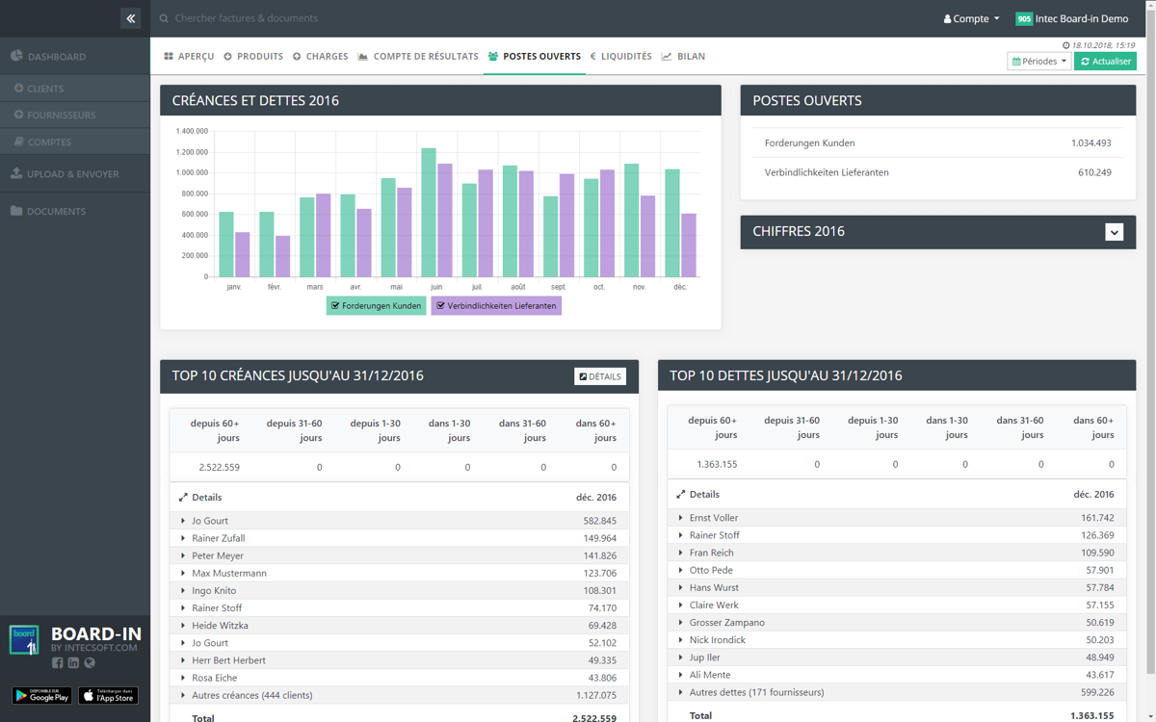
Task: Open Détails for top 10 créances
Action: (x=600, y=376)
